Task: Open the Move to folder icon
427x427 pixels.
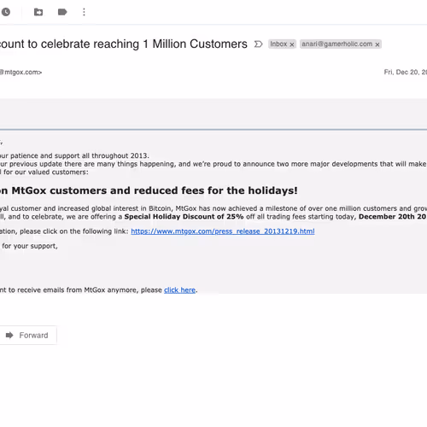Action: [x=38, y=12]
